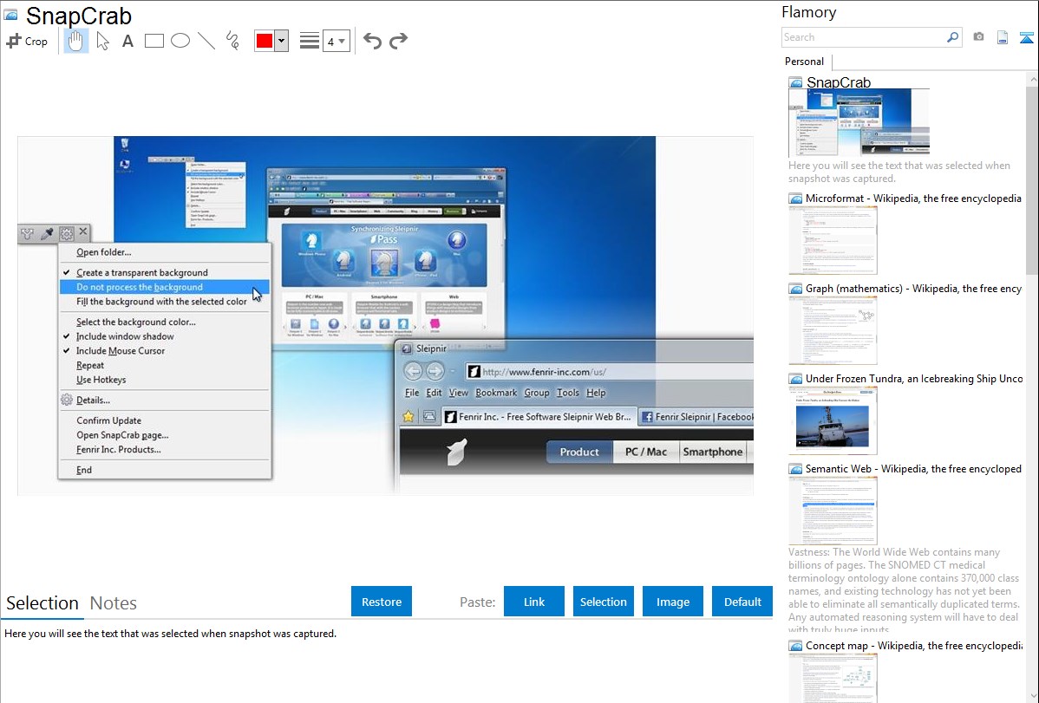
Task: Switch to the Personal tab
Action: click(805, 62)
